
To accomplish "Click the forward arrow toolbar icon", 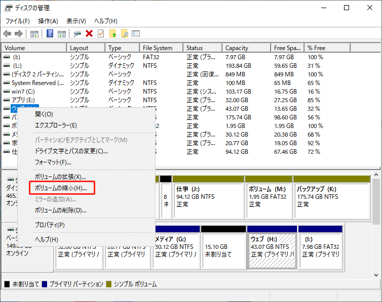I will (x=19, y=34).
